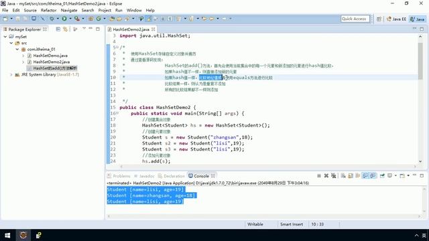429x241 pixels.
Task: Minimize the Package Explorer panel
Action: tap(90, 29)
